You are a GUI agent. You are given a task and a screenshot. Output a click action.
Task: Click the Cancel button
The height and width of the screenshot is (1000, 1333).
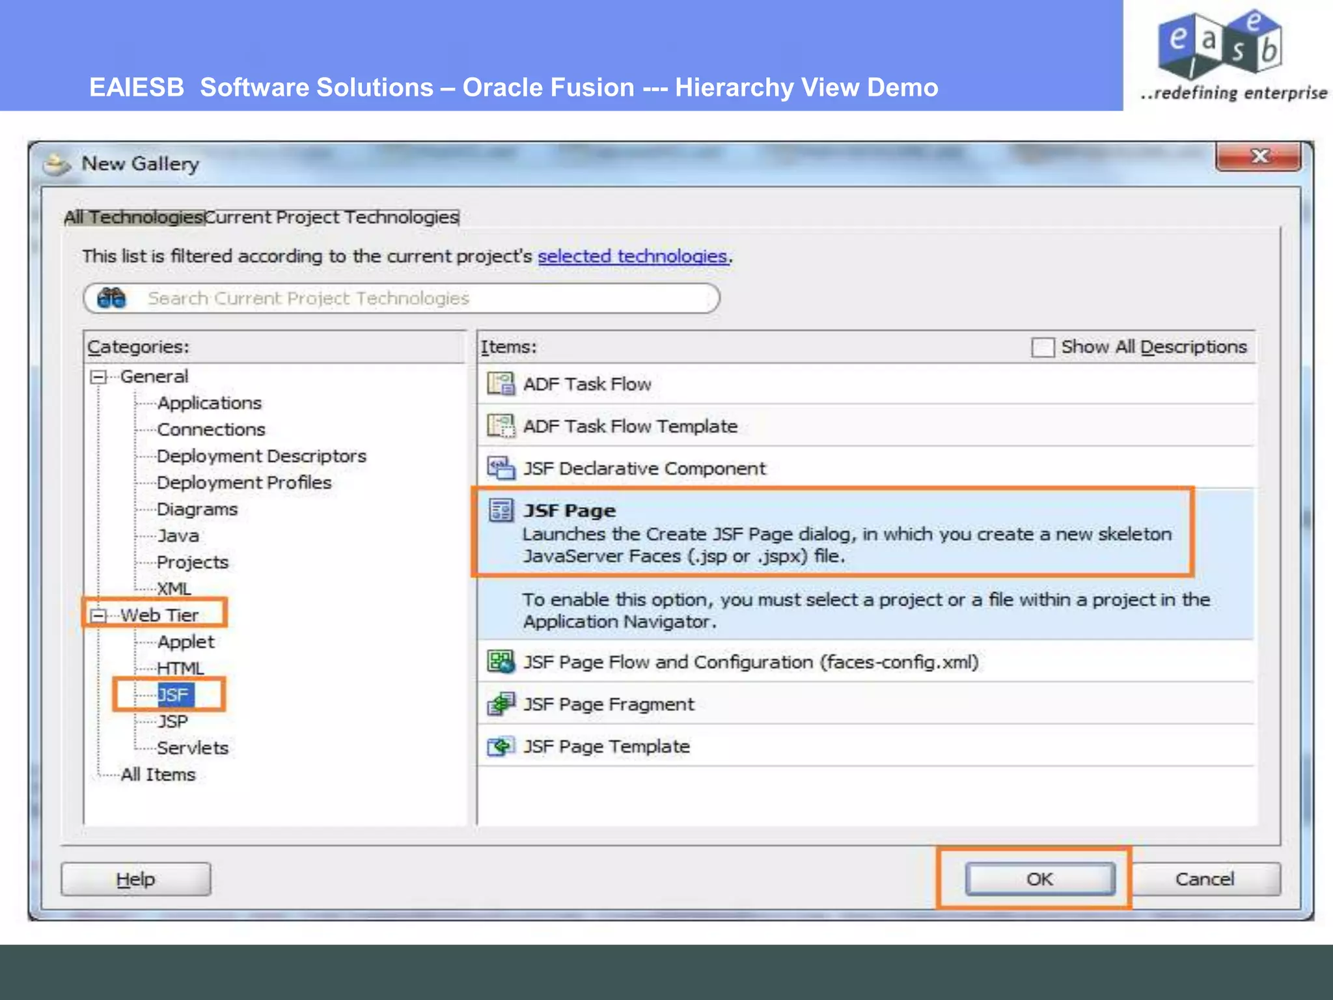click(1205, 879)
